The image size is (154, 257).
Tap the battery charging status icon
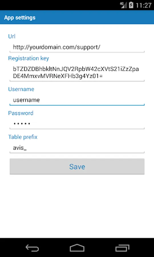tap(131, 5)
